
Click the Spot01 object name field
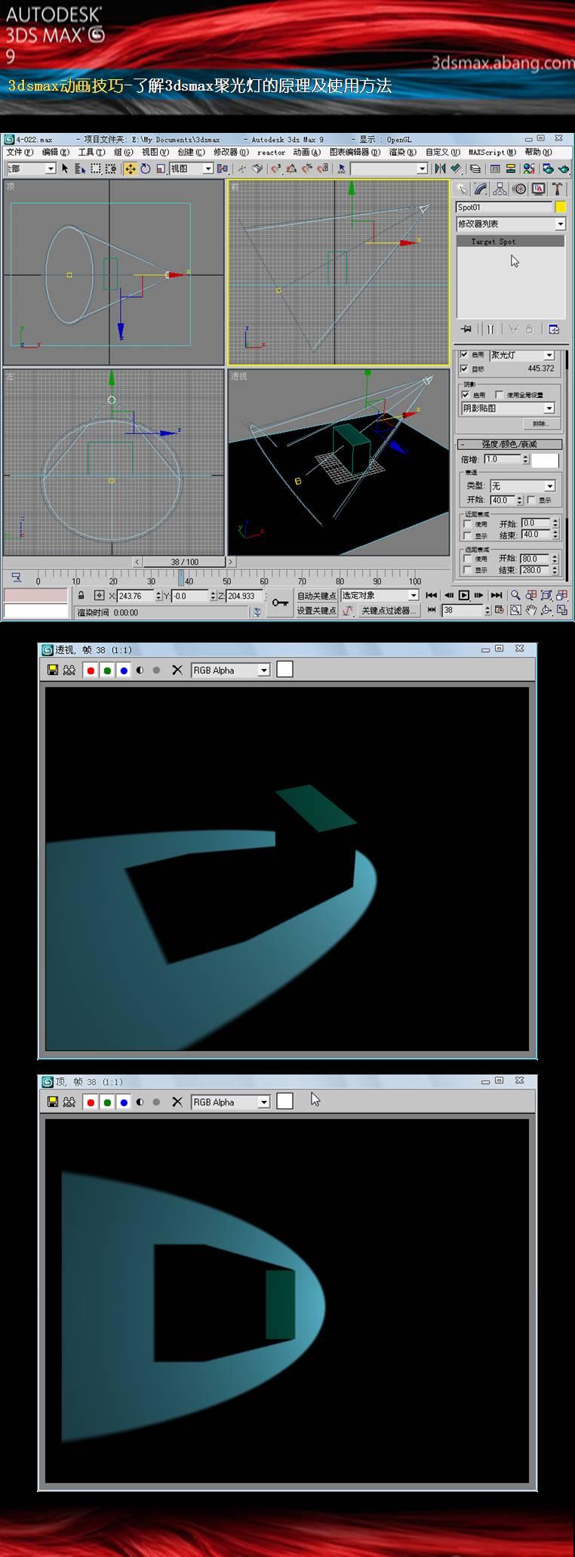point(504,207)
